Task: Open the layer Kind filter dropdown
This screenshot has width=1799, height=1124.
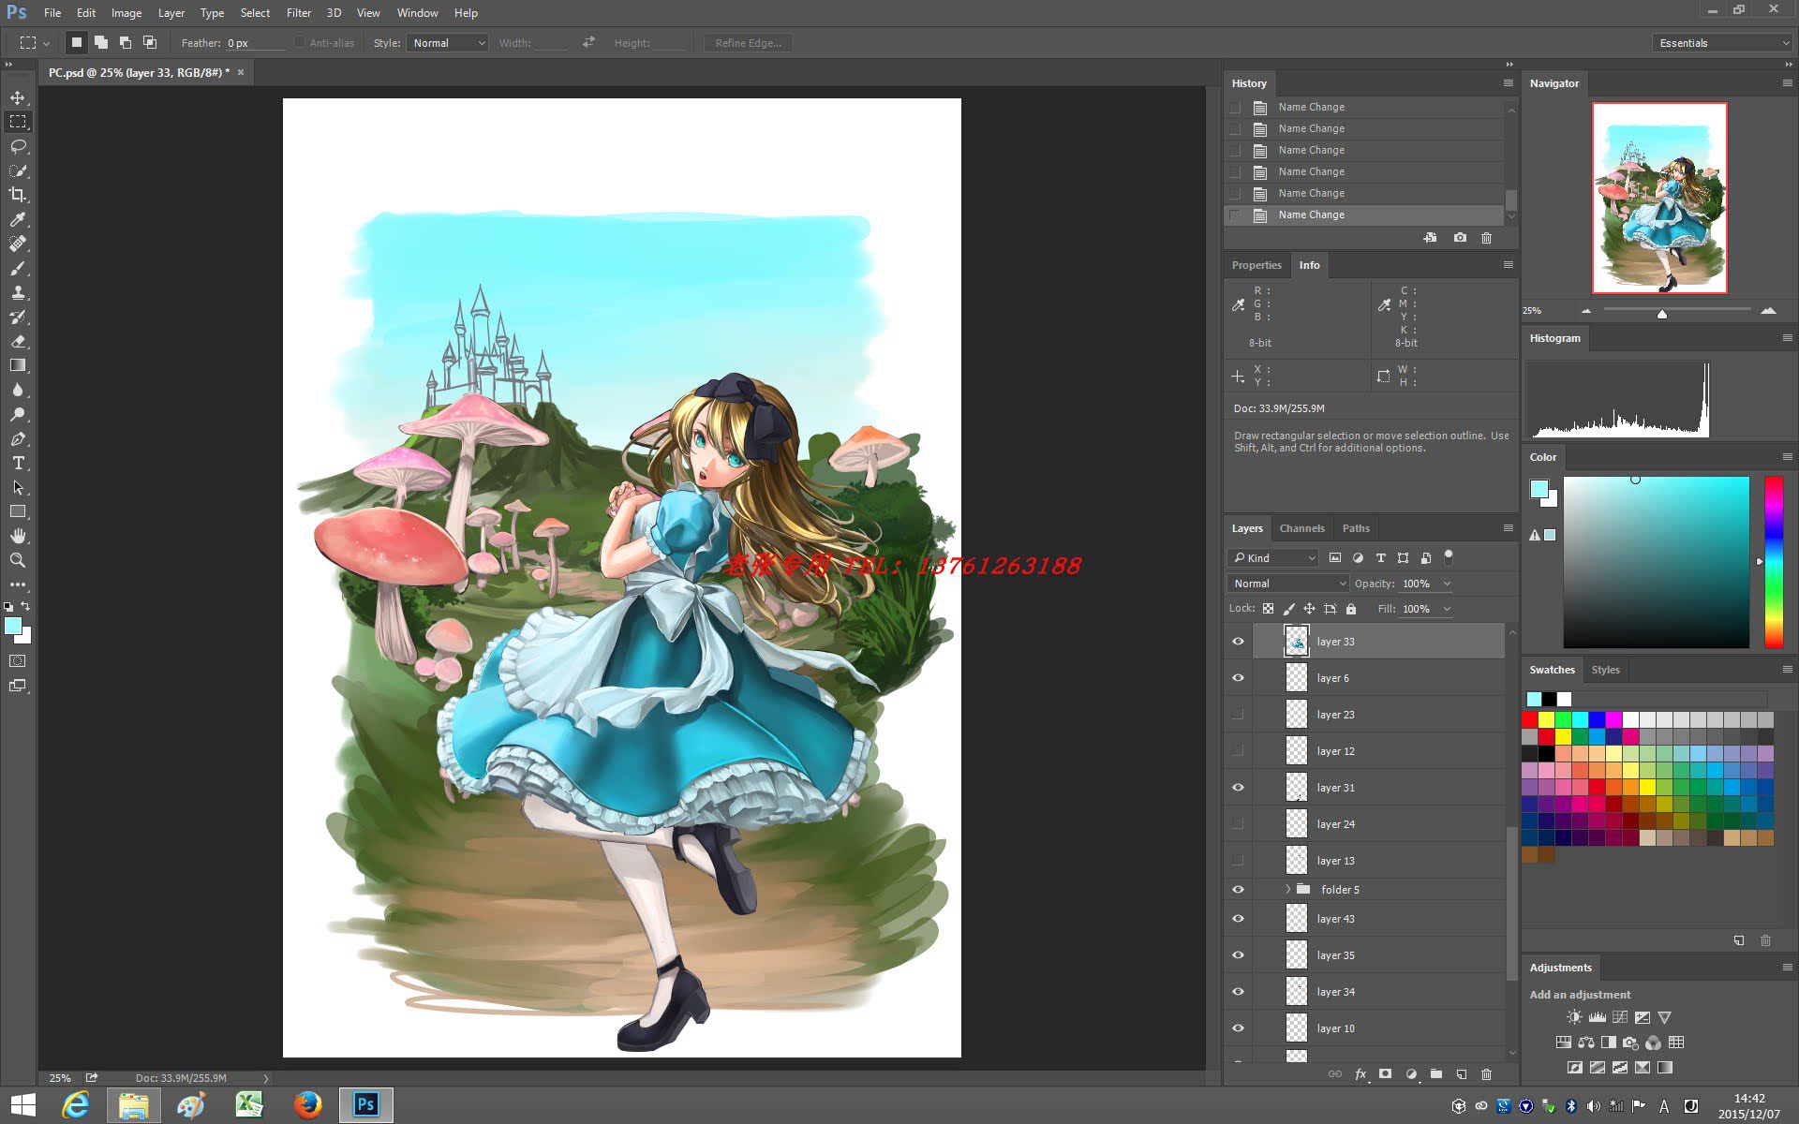Action: tap(1273, 558)
